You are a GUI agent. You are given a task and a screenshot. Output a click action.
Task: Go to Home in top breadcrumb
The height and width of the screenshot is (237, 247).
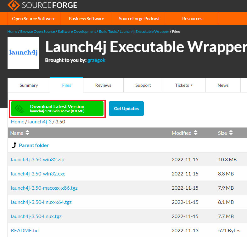[x=13, y=32]
